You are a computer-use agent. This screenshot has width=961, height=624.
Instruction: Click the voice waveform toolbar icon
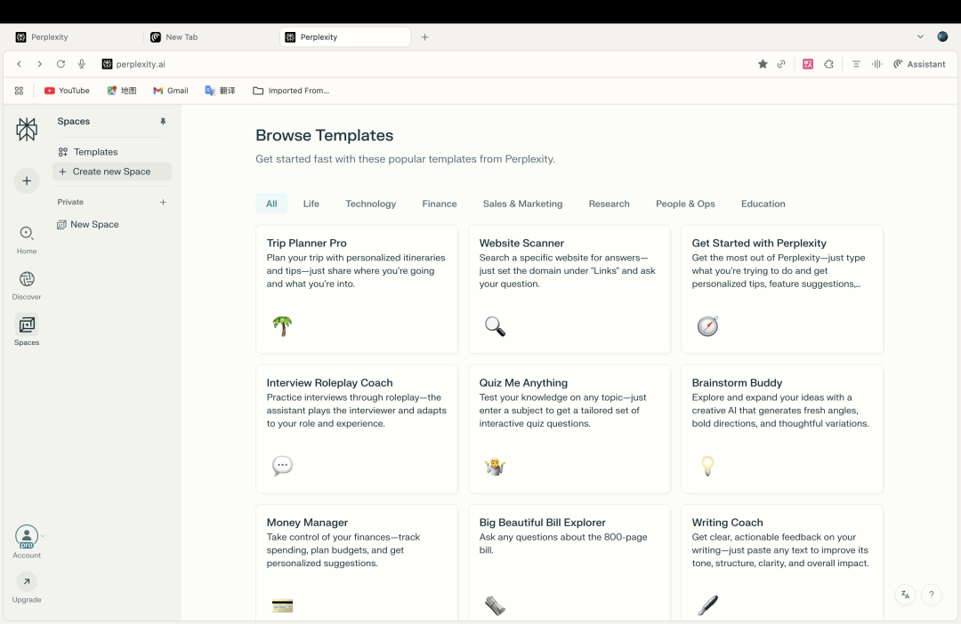(877, 64)
